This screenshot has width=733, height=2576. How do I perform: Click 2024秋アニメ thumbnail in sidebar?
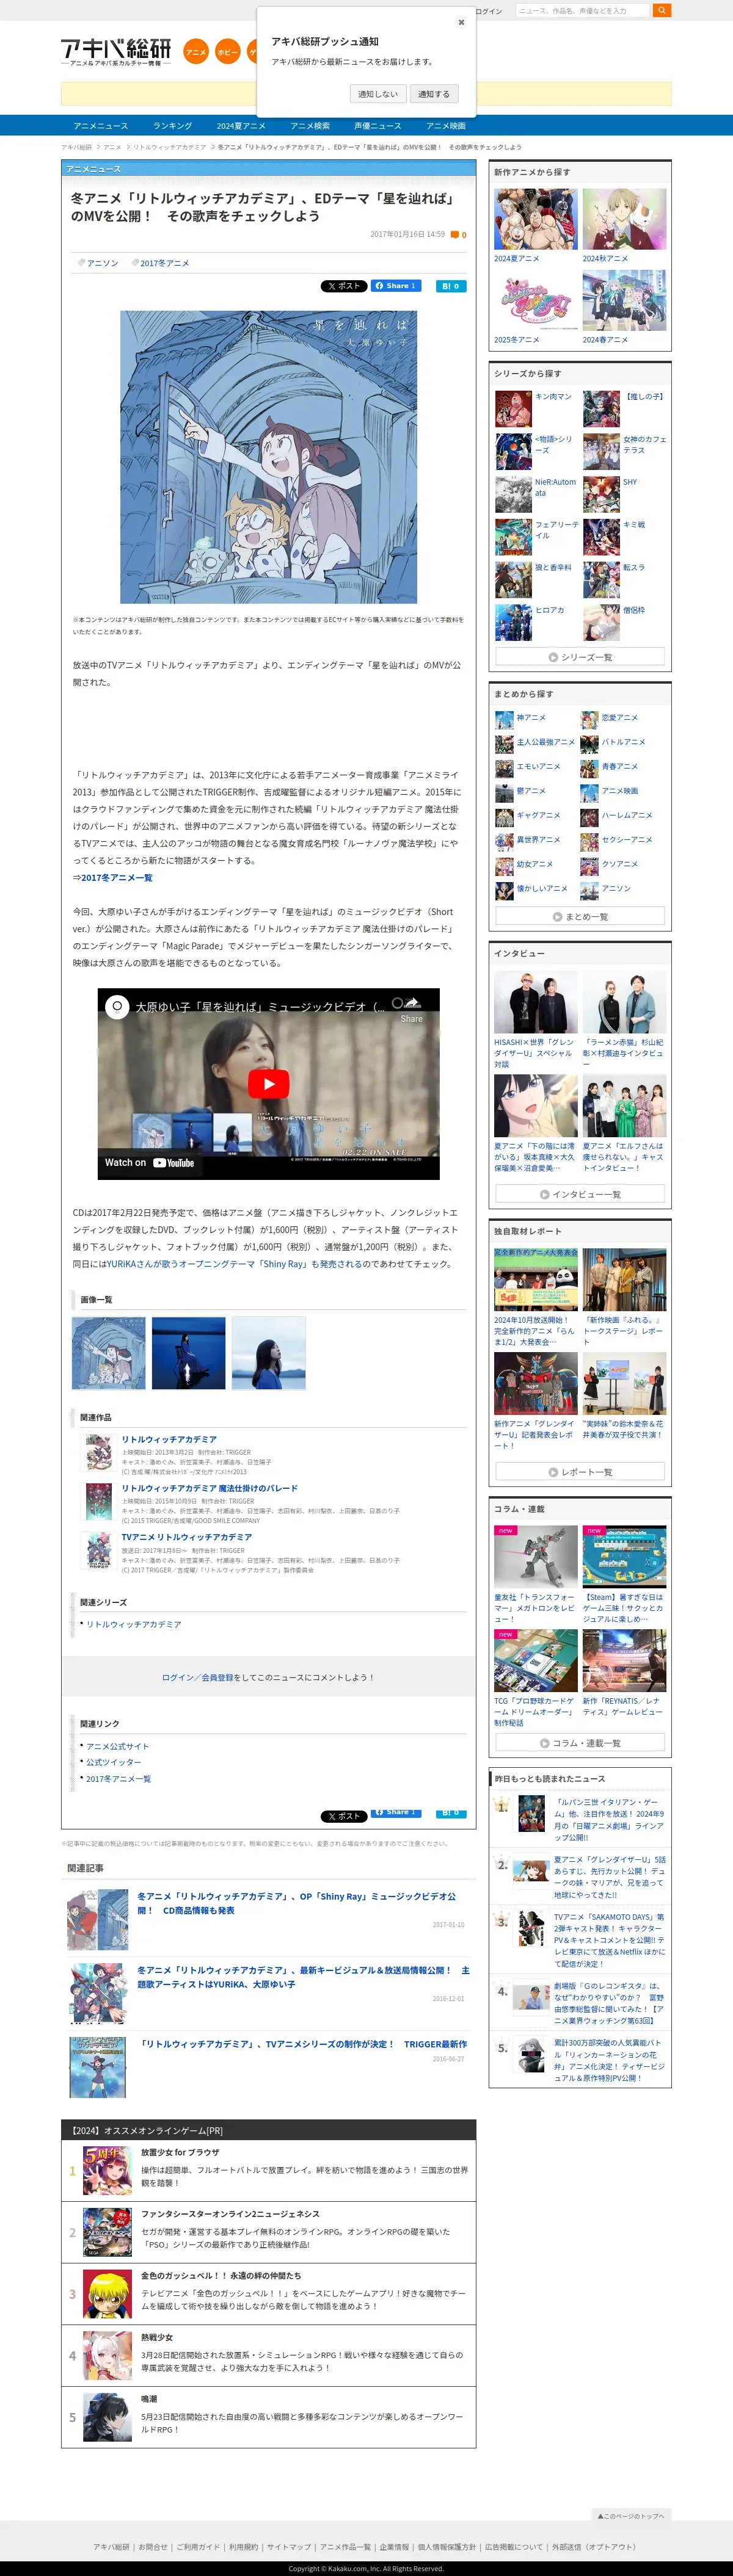pyautogui.click(x=625, y=219)
